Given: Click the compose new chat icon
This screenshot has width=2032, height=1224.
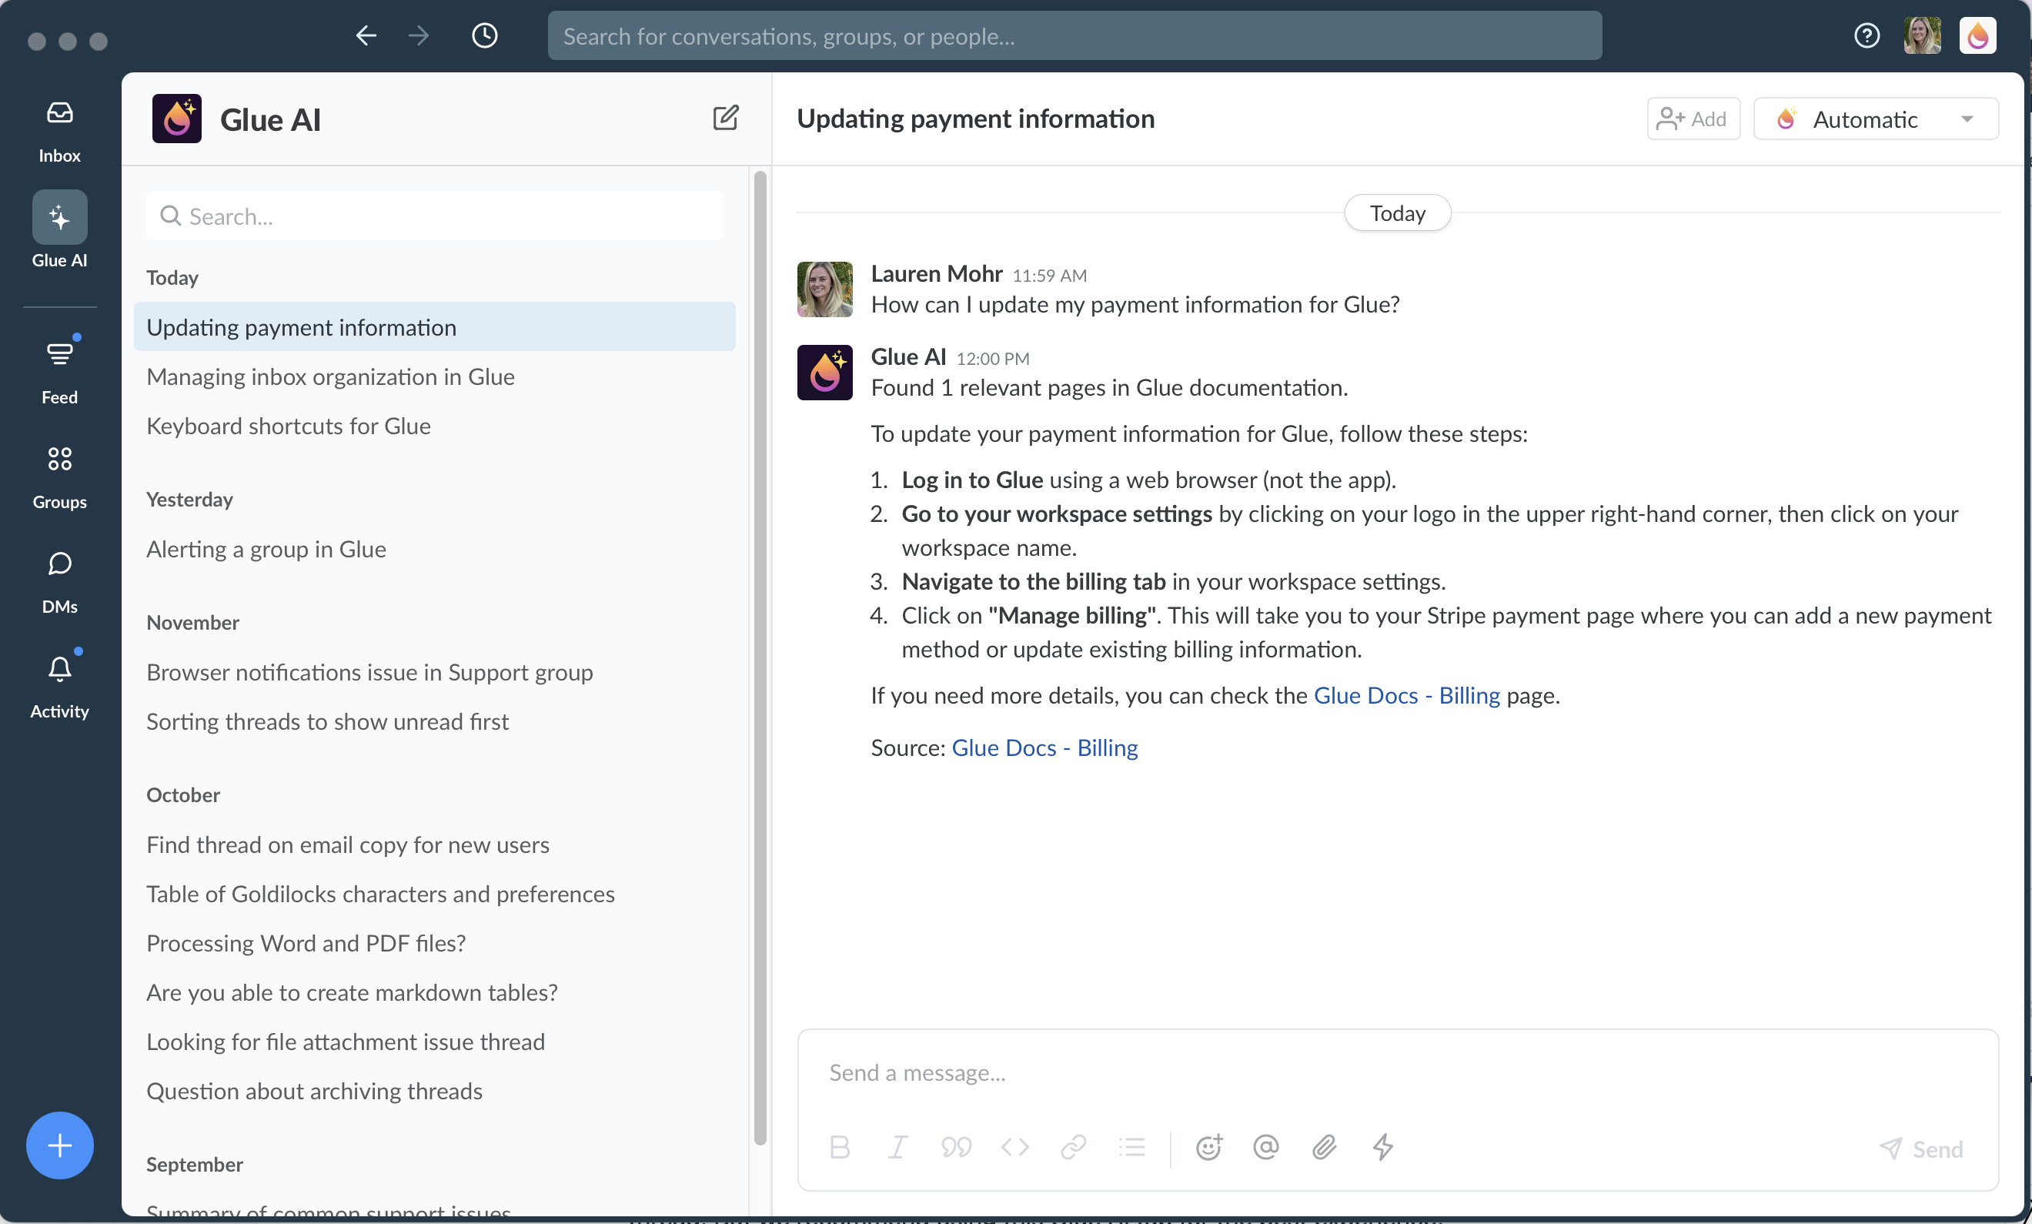Looking at the screenshot, I should 725,118.
